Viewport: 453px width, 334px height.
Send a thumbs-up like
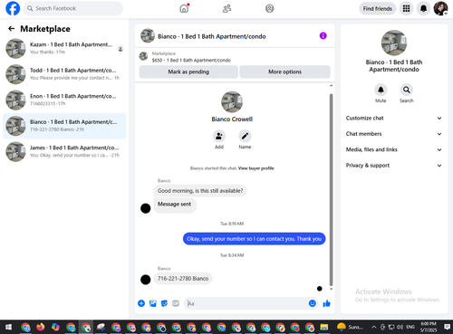point(326,303)
